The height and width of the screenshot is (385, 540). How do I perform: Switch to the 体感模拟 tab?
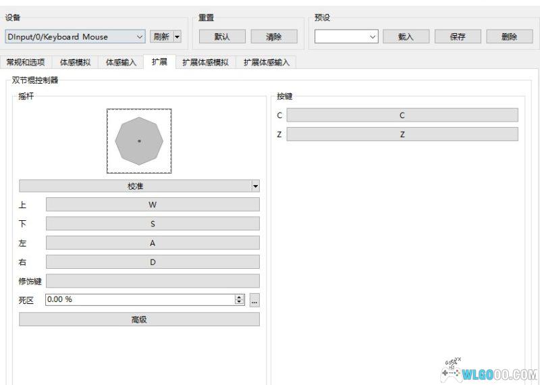pos(75,62)
